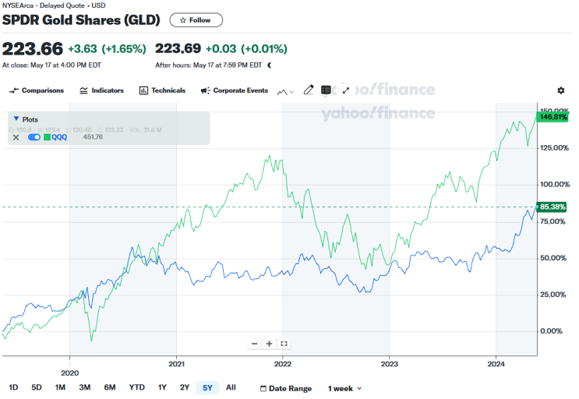579x399 pixels.
Task: Click the 100.00% y-axis label
Action: click(555, 185)
